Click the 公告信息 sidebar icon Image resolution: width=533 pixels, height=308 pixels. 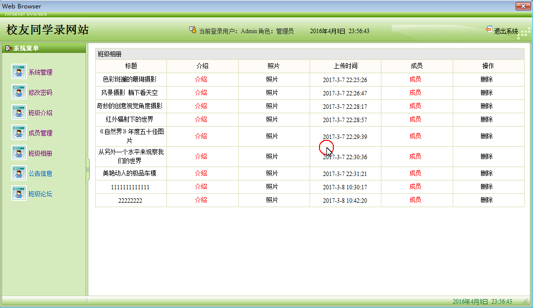19,173
